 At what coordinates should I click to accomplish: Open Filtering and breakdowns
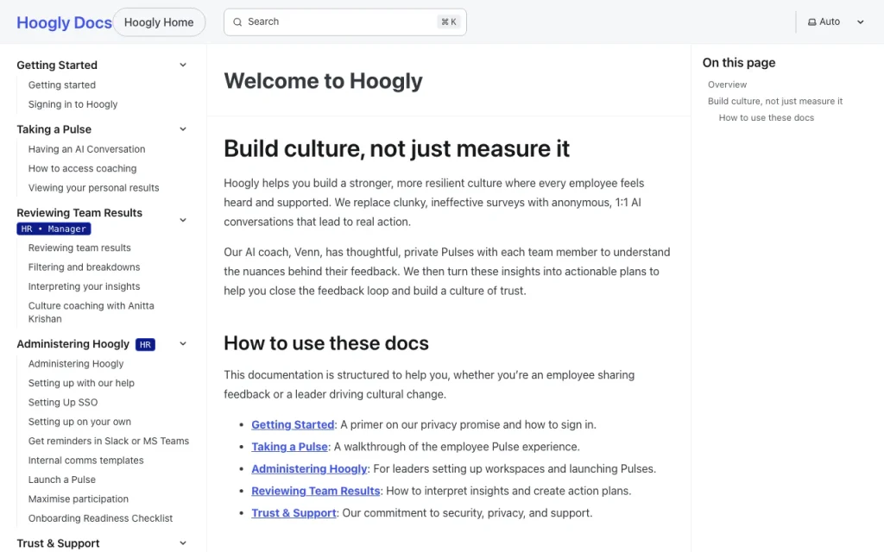(x=84, y=267)
